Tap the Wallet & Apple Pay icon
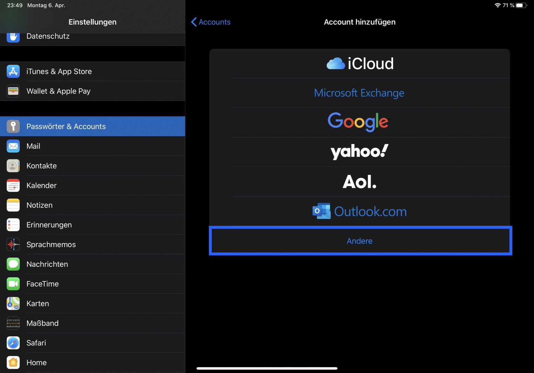This screenshot has height=373, width=534. 13,91
